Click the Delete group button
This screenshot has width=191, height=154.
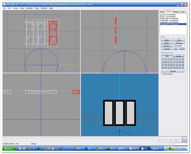pyautogui.click(x=166, y=43)
